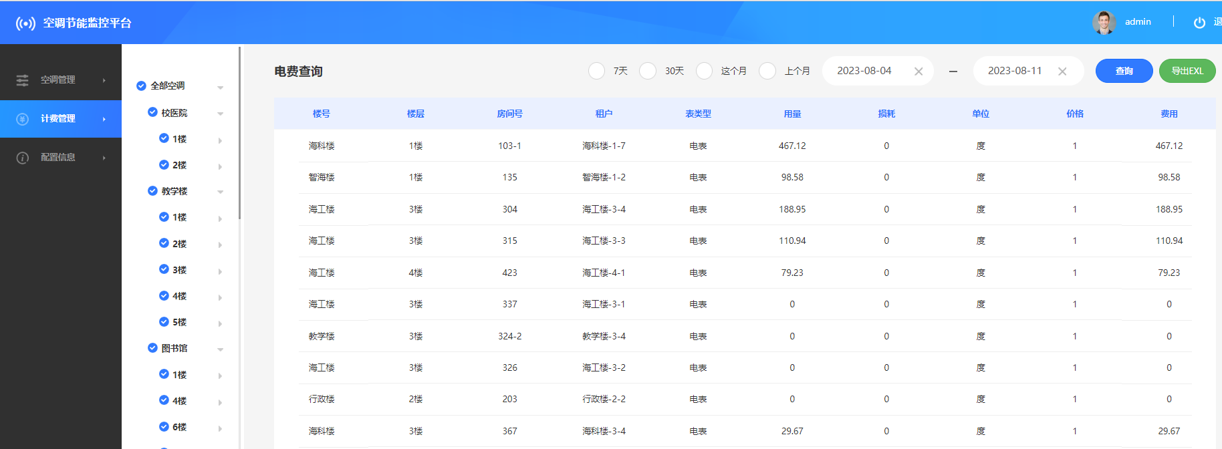Image resolution: width=1222 pixels, height=449 pixels.
Task: Click the sliders icon beside 空调管理
Action: click(x=23, y=80)
